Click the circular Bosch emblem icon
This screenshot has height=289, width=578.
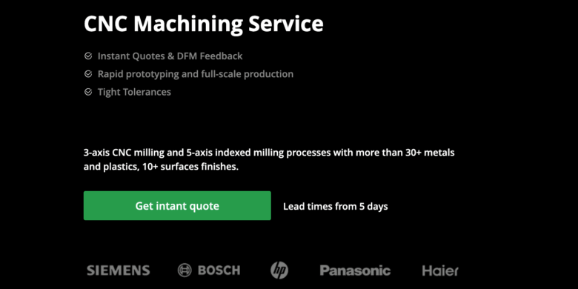pyautogui.click(x=185, y=270)
